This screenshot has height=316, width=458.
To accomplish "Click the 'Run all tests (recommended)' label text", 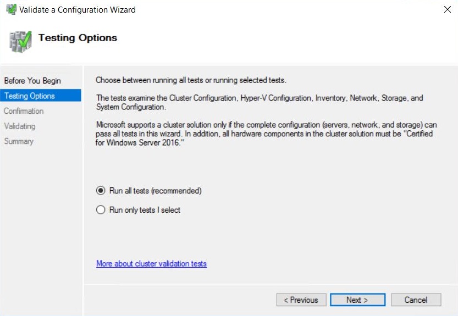I will coord(156,191).
